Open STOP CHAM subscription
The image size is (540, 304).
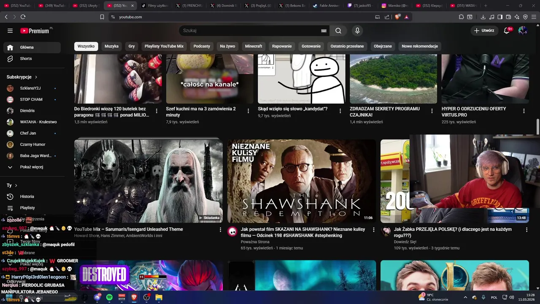32,100
